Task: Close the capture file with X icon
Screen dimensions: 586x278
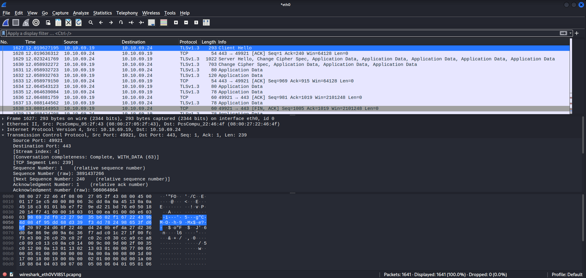Action: pos(68,23)
